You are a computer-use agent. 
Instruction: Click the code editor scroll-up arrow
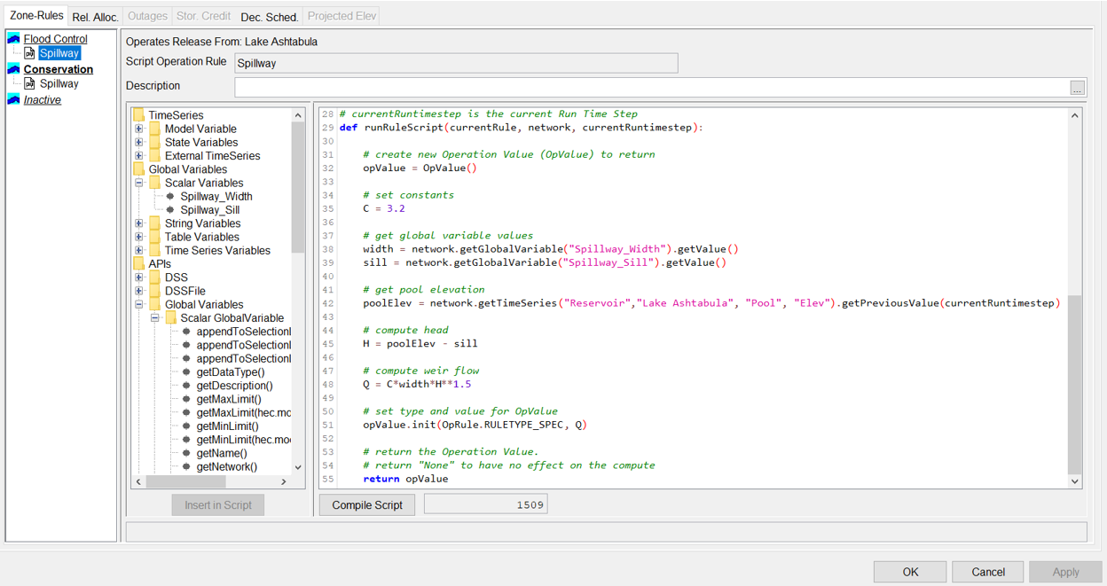[x=1075, y=115]
